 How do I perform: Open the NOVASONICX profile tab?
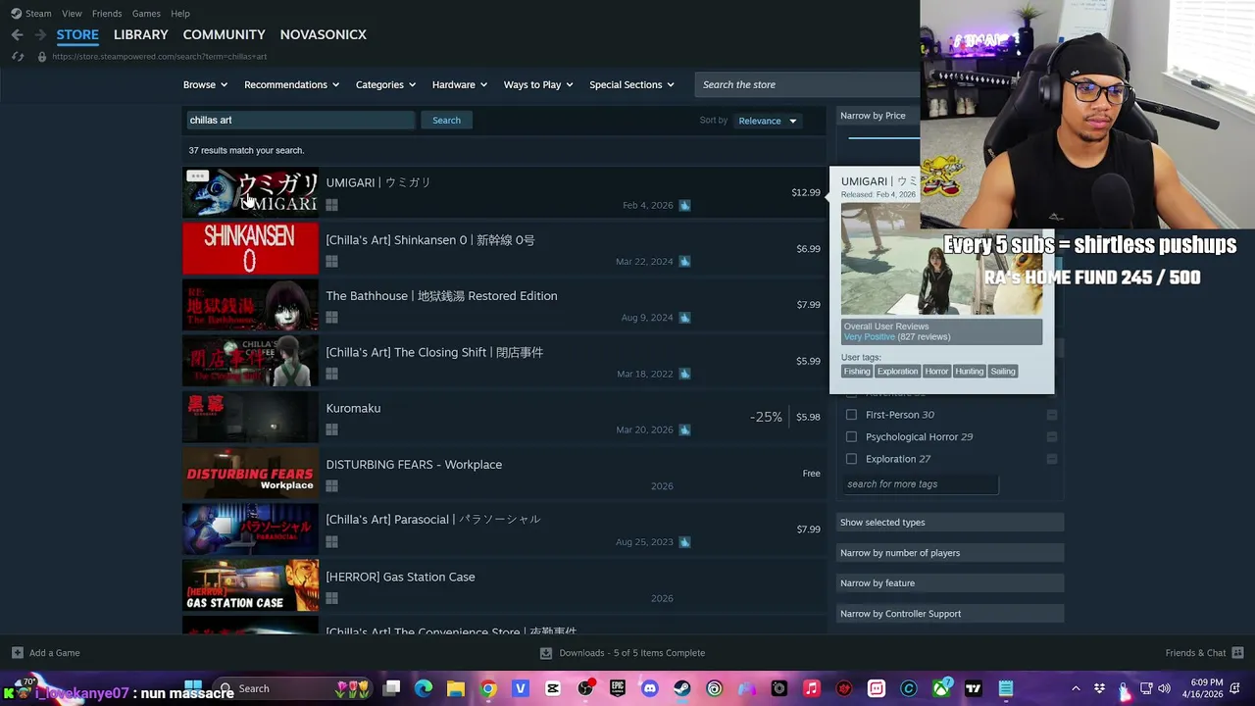pyautogui.click(x=323, y=34)
